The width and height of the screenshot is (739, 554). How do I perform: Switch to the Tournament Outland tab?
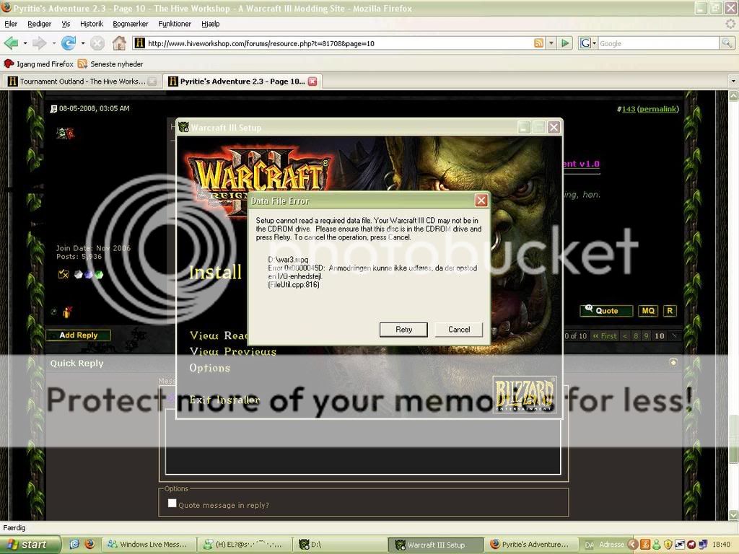coord(82,82)
